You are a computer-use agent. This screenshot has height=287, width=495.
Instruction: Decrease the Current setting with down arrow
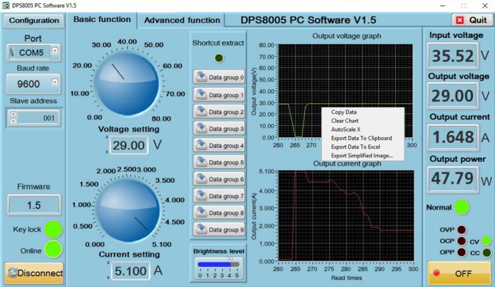point(108,277)
